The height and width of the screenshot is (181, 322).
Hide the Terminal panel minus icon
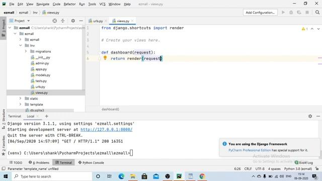(x=318, y=116)
